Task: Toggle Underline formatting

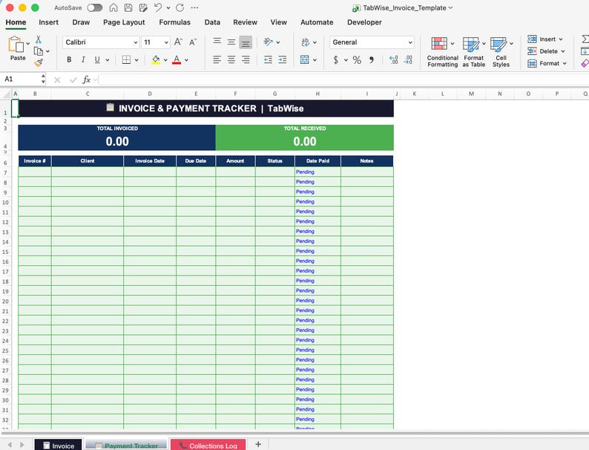Action: [x=97, y=59]
